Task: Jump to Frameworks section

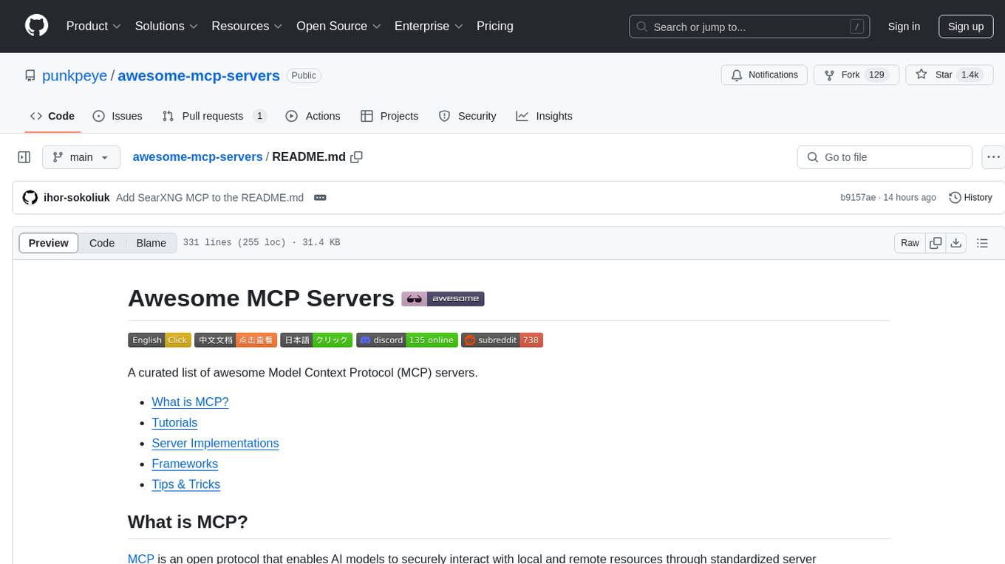Action: (185, 464)
